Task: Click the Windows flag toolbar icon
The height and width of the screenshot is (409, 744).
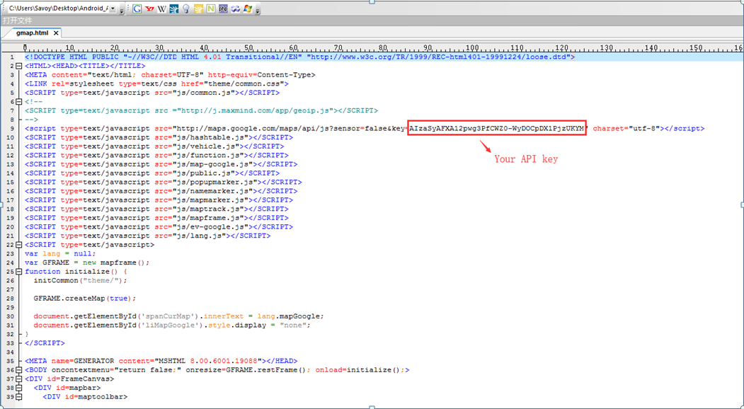Action: point(248,8)
